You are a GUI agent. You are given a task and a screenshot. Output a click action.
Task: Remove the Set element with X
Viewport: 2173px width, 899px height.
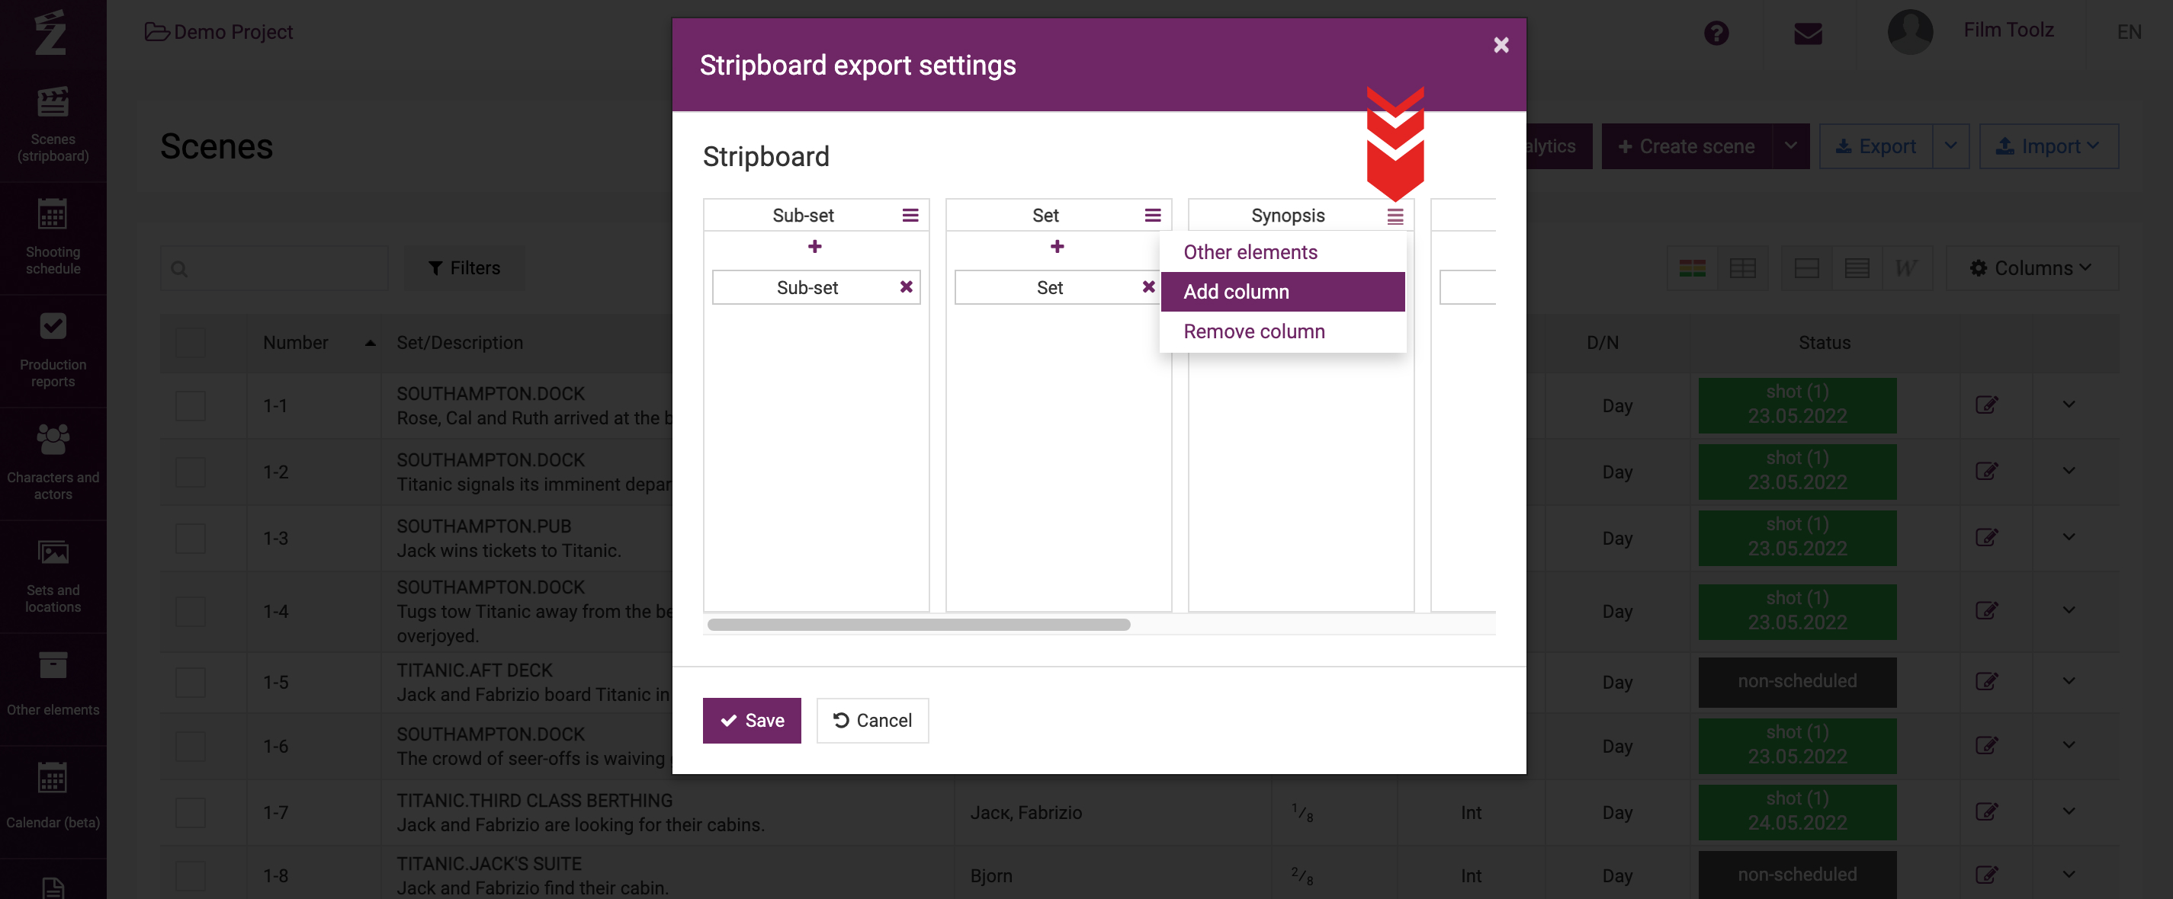coord(1148,286)
